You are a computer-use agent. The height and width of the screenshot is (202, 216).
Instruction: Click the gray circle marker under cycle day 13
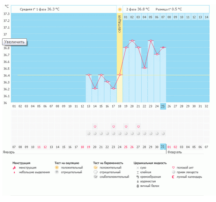click(x=89, y=133)
